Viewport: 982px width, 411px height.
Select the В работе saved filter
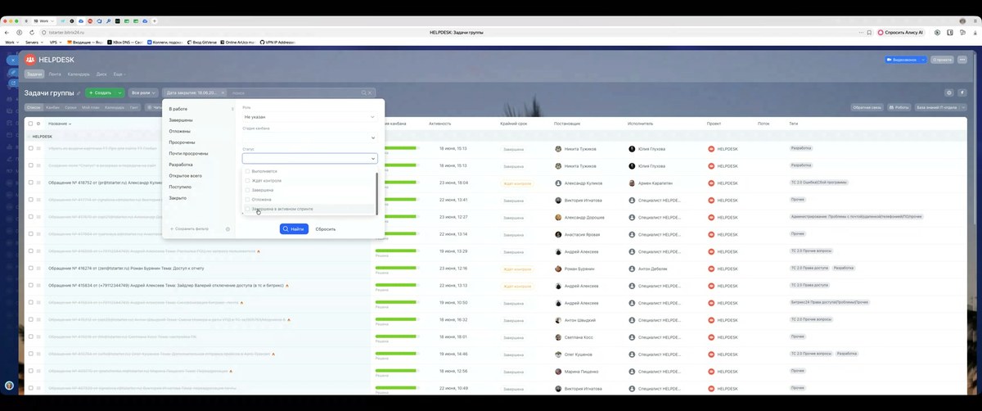tap(178, 109)
